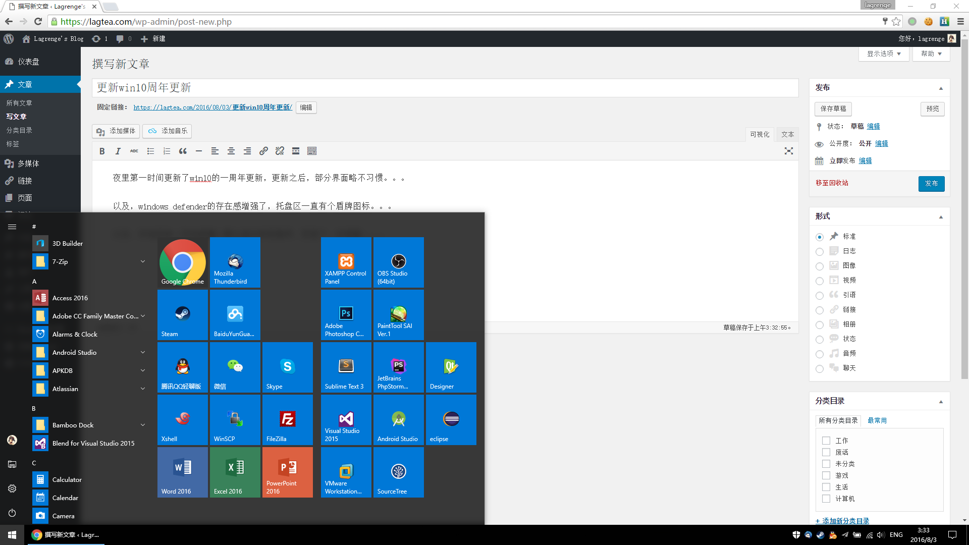Click the 移至回收站 link
Image resolution: width=969 pixels, height=545 pixels.
click(x=832, y=183)
